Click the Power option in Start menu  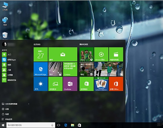(x=5, y=114)
